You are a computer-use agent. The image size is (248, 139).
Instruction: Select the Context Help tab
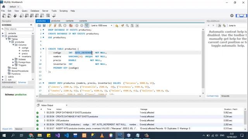point(212,96)
